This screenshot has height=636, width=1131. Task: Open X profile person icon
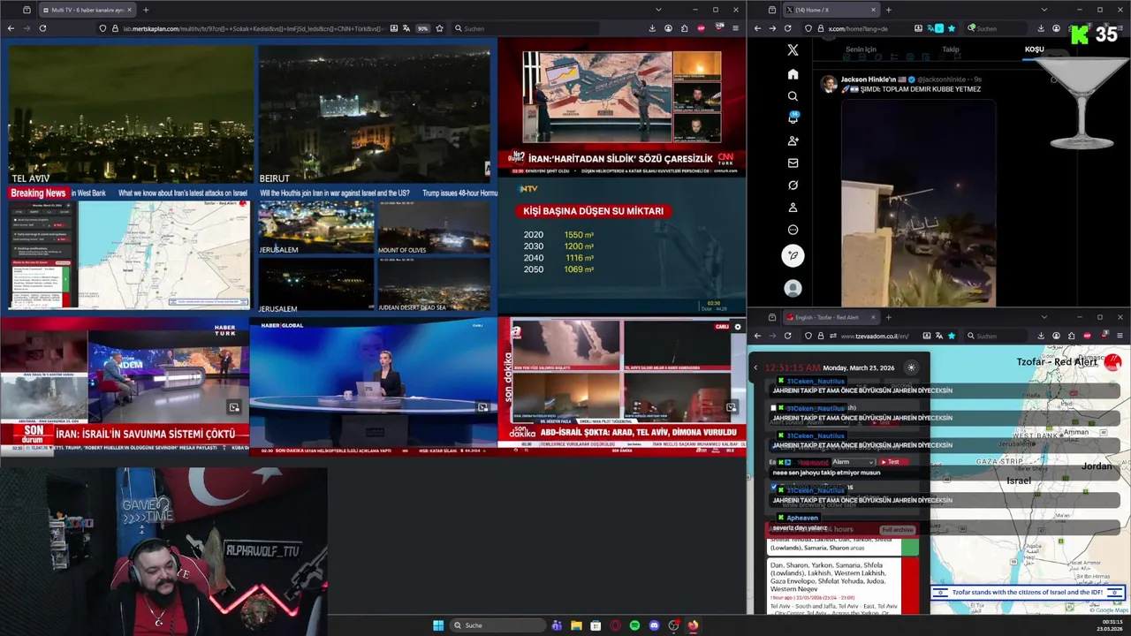[x=793, y=207]
